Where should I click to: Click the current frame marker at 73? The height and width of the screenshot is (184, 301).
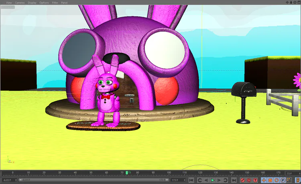(127, 173)
